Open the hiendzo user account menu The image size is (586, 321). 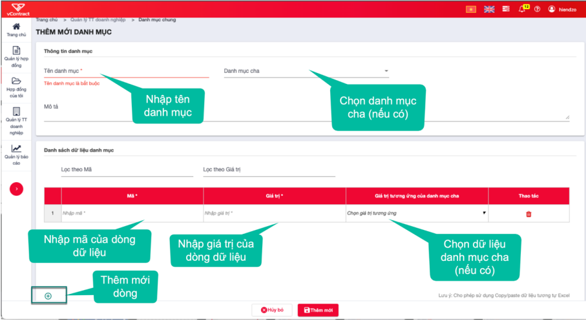(x=562, y=9)
